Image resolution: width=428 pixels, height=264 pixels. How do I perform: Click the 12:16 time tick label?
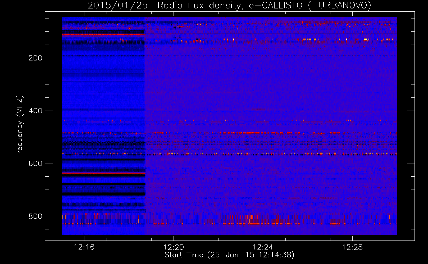(84, 247)
